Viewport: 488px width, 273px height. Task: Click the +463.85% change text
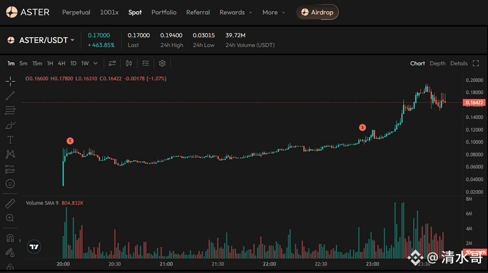[x=101, y=45]
